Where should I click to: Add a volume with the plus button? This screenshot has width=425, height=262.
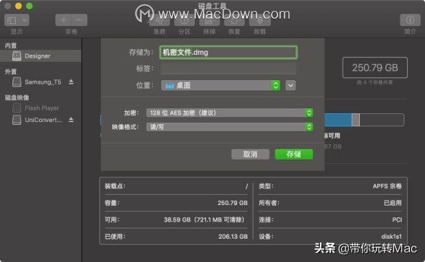[x=64, y=20]
